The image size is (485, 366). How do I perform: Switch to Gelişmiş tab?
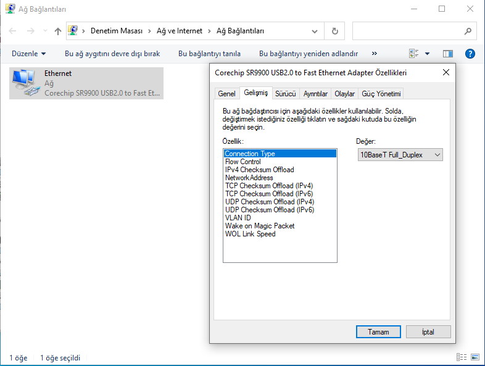click(x=256, y=93)
